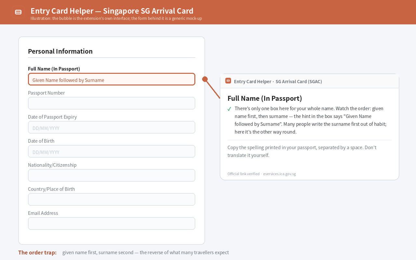The image size is (416, 260).
Task: Click the Country/Place of Birth field
Action: pyautogui.click(x=111, y=200)
